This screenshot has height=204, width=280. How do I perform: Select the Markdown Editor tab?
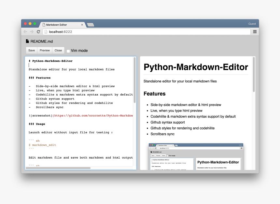(x=63, y=25)
